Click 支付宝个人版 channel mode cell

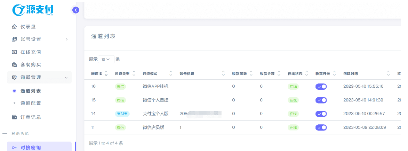click(156, 114)
